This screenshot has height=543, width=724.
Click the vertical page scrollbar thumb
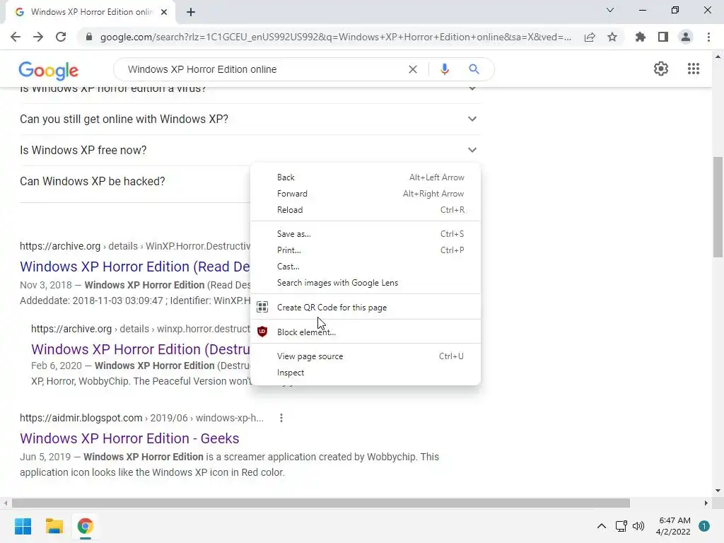pos(718,207)
